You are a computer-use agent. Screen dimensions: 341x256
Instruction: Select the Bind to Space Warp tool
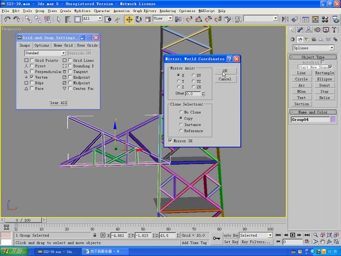coord(47,19)
